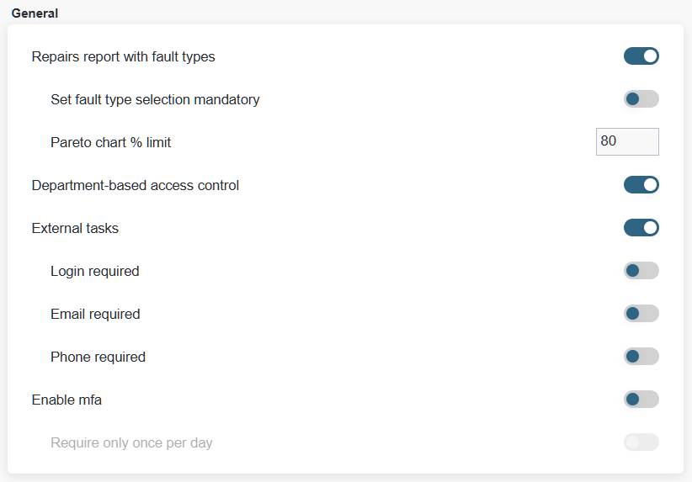This screenshot has height=482, width=692.
Task: Toggle the Enable mfa switch on
Action: pyautogui.click(x=641, y=400)
